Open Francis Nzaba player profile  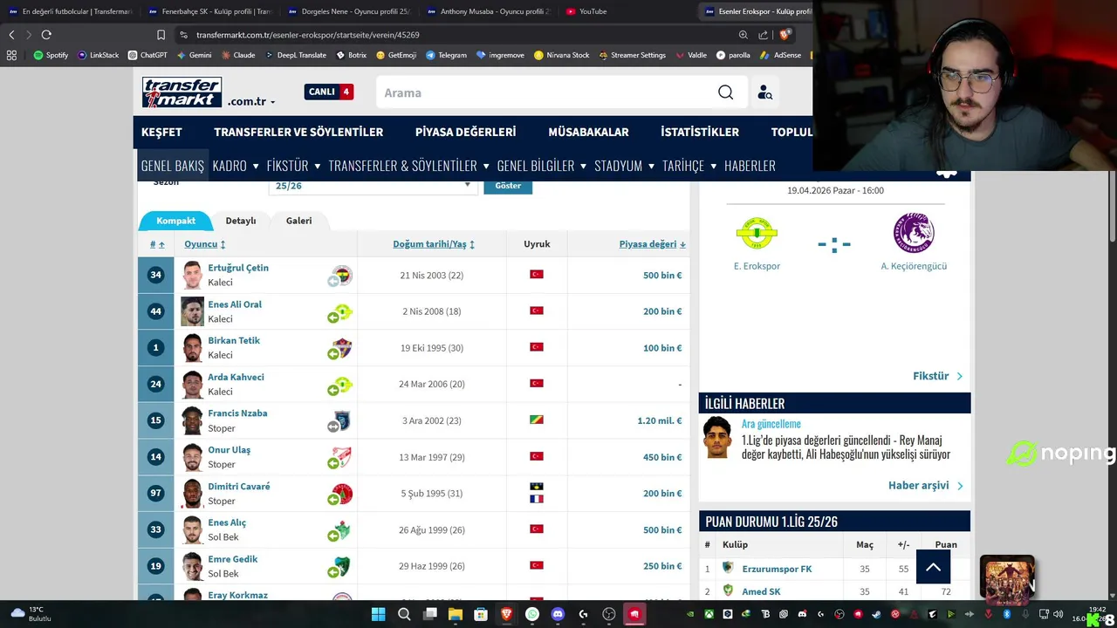click(x=237, y=413)
